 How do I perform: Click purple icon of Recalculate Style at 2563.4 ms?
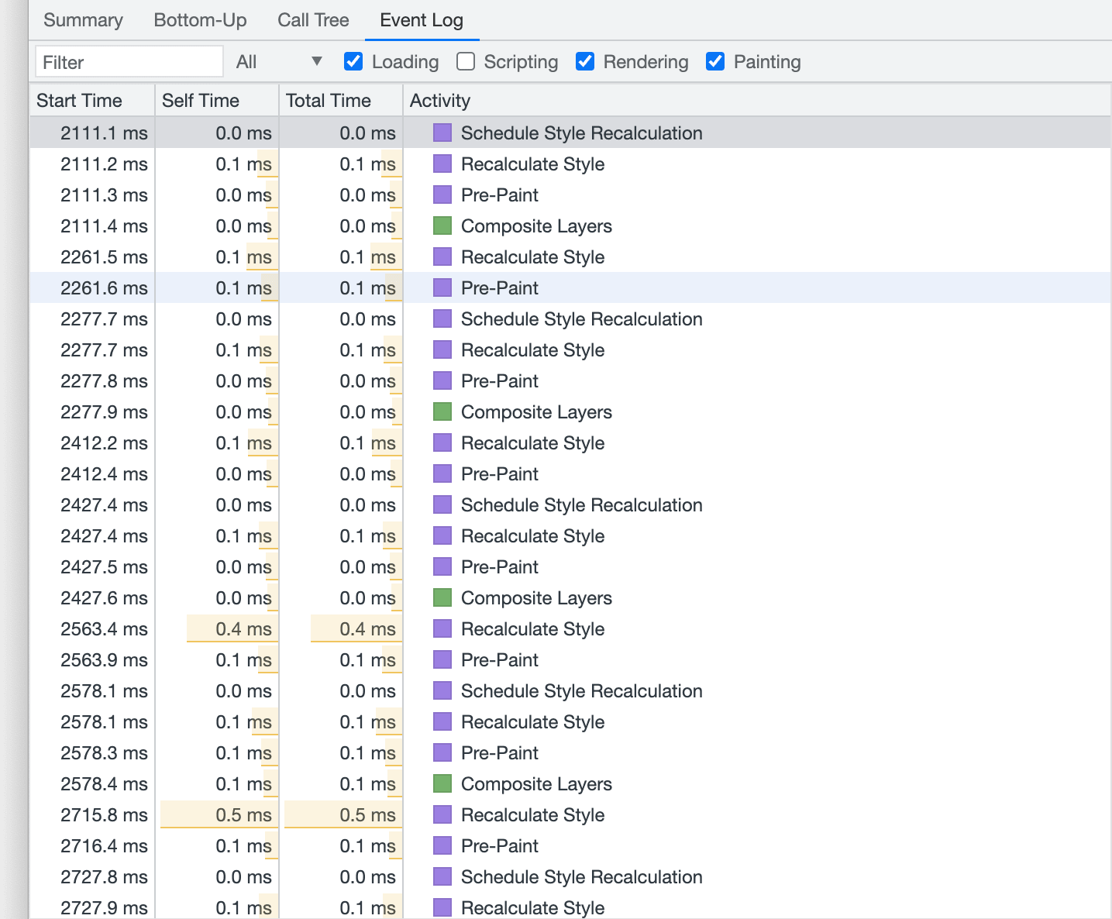pyautogui.click(x=442, y=628)
